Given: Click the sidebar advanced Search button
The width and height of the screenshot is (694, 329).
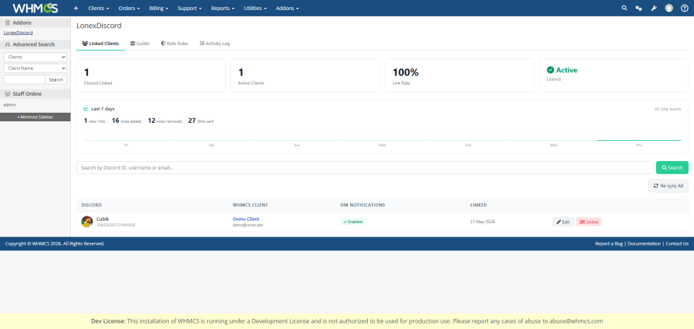Looking at the screenshot, I should click(x=56, y=79).
